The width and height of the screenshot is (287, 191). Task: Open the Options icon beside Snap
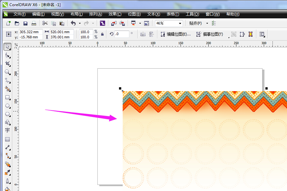click(213, 23)
